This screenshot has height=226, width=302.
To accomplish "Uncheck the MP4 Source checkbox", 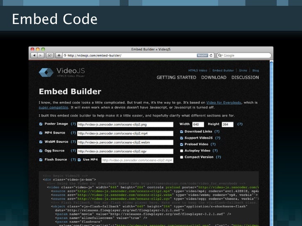I will click(41, 133).
